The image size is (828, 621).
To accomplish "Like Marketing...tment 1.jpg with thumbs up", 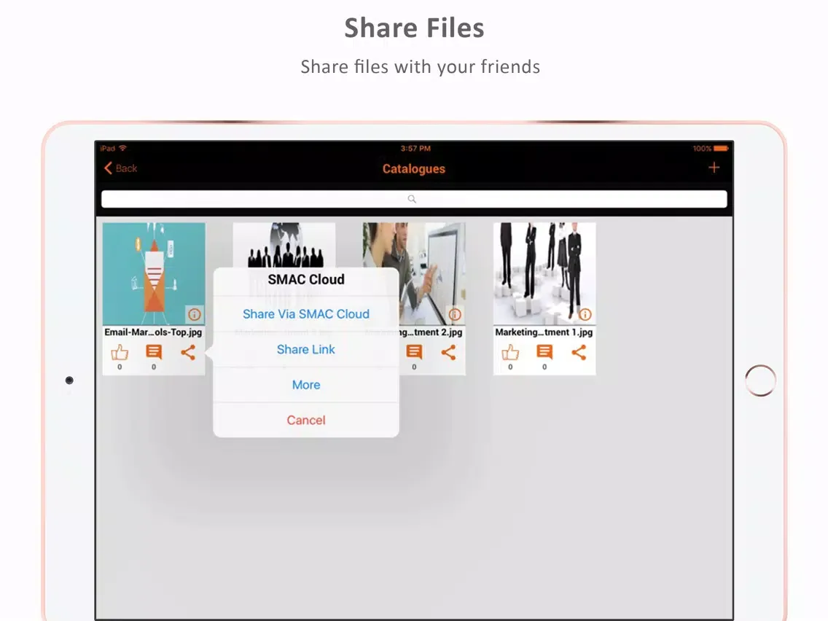I will pyautogui.click(x=510, y=352).
